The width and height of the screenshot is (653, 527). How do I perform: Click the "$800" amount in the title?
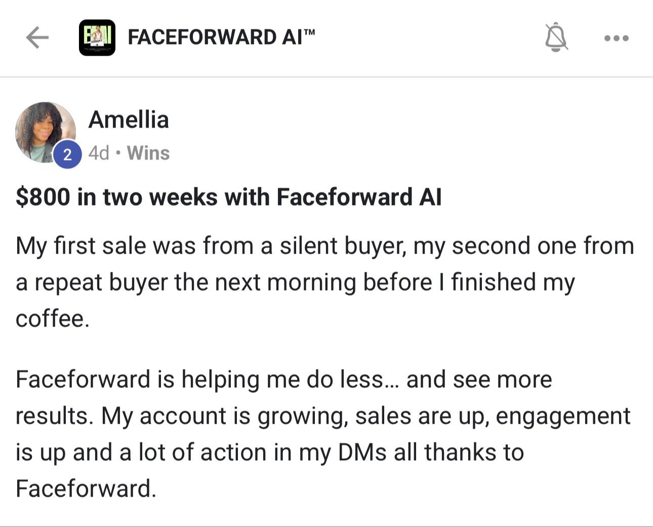click(x=43, y=197)
